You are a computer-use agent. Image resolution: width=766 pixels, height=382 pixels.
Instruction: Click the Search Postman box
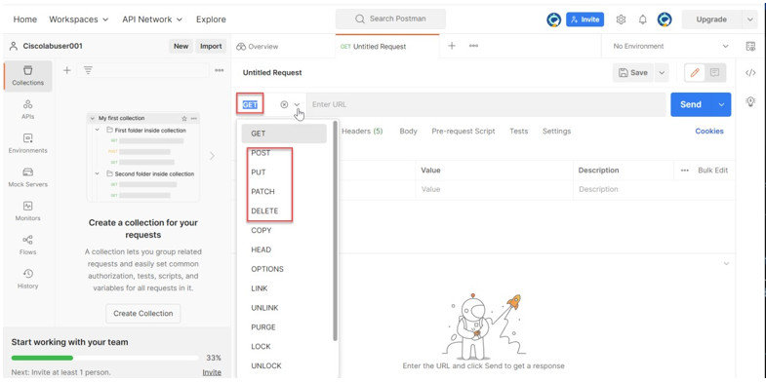(390, 19)
